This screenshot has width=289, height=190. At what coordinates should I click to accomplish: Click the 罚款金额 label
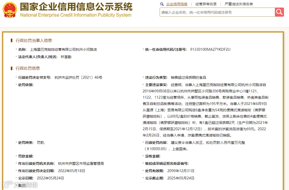click(26, 156)
